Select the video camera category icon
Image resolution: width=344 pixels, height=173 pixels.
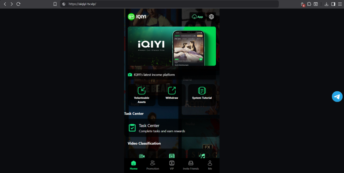tap(142, 156)
